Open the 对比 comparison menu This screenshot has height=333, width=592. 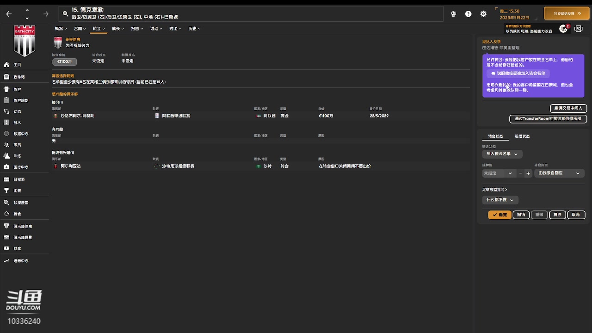click(x=175, y=29)
